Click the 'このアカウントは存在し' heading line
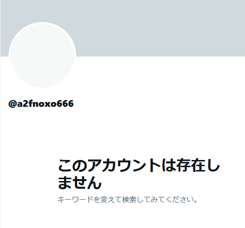This screenshot has width=245, height=228. 139,165
